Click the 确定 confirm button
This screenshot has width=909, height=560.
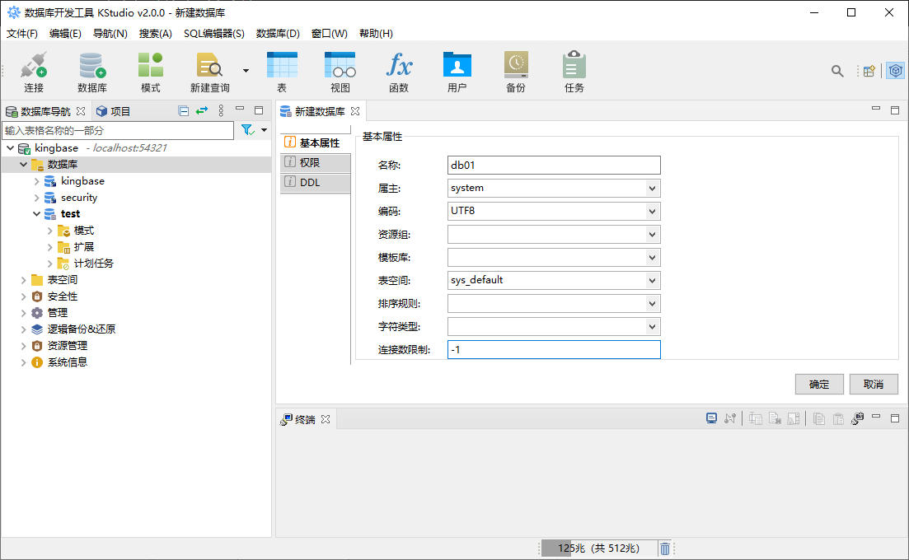[819, 385]
